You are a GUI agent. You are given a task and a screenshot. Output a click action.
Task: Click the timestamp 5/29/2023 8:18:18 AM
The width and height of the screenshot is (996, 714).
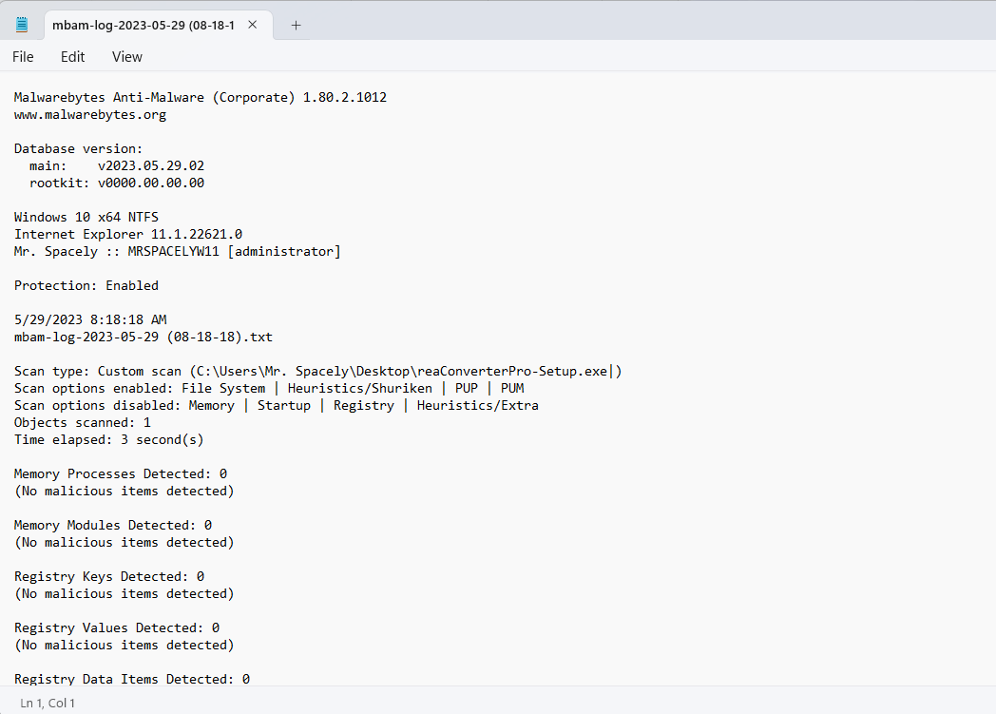[x=90, y=320]
